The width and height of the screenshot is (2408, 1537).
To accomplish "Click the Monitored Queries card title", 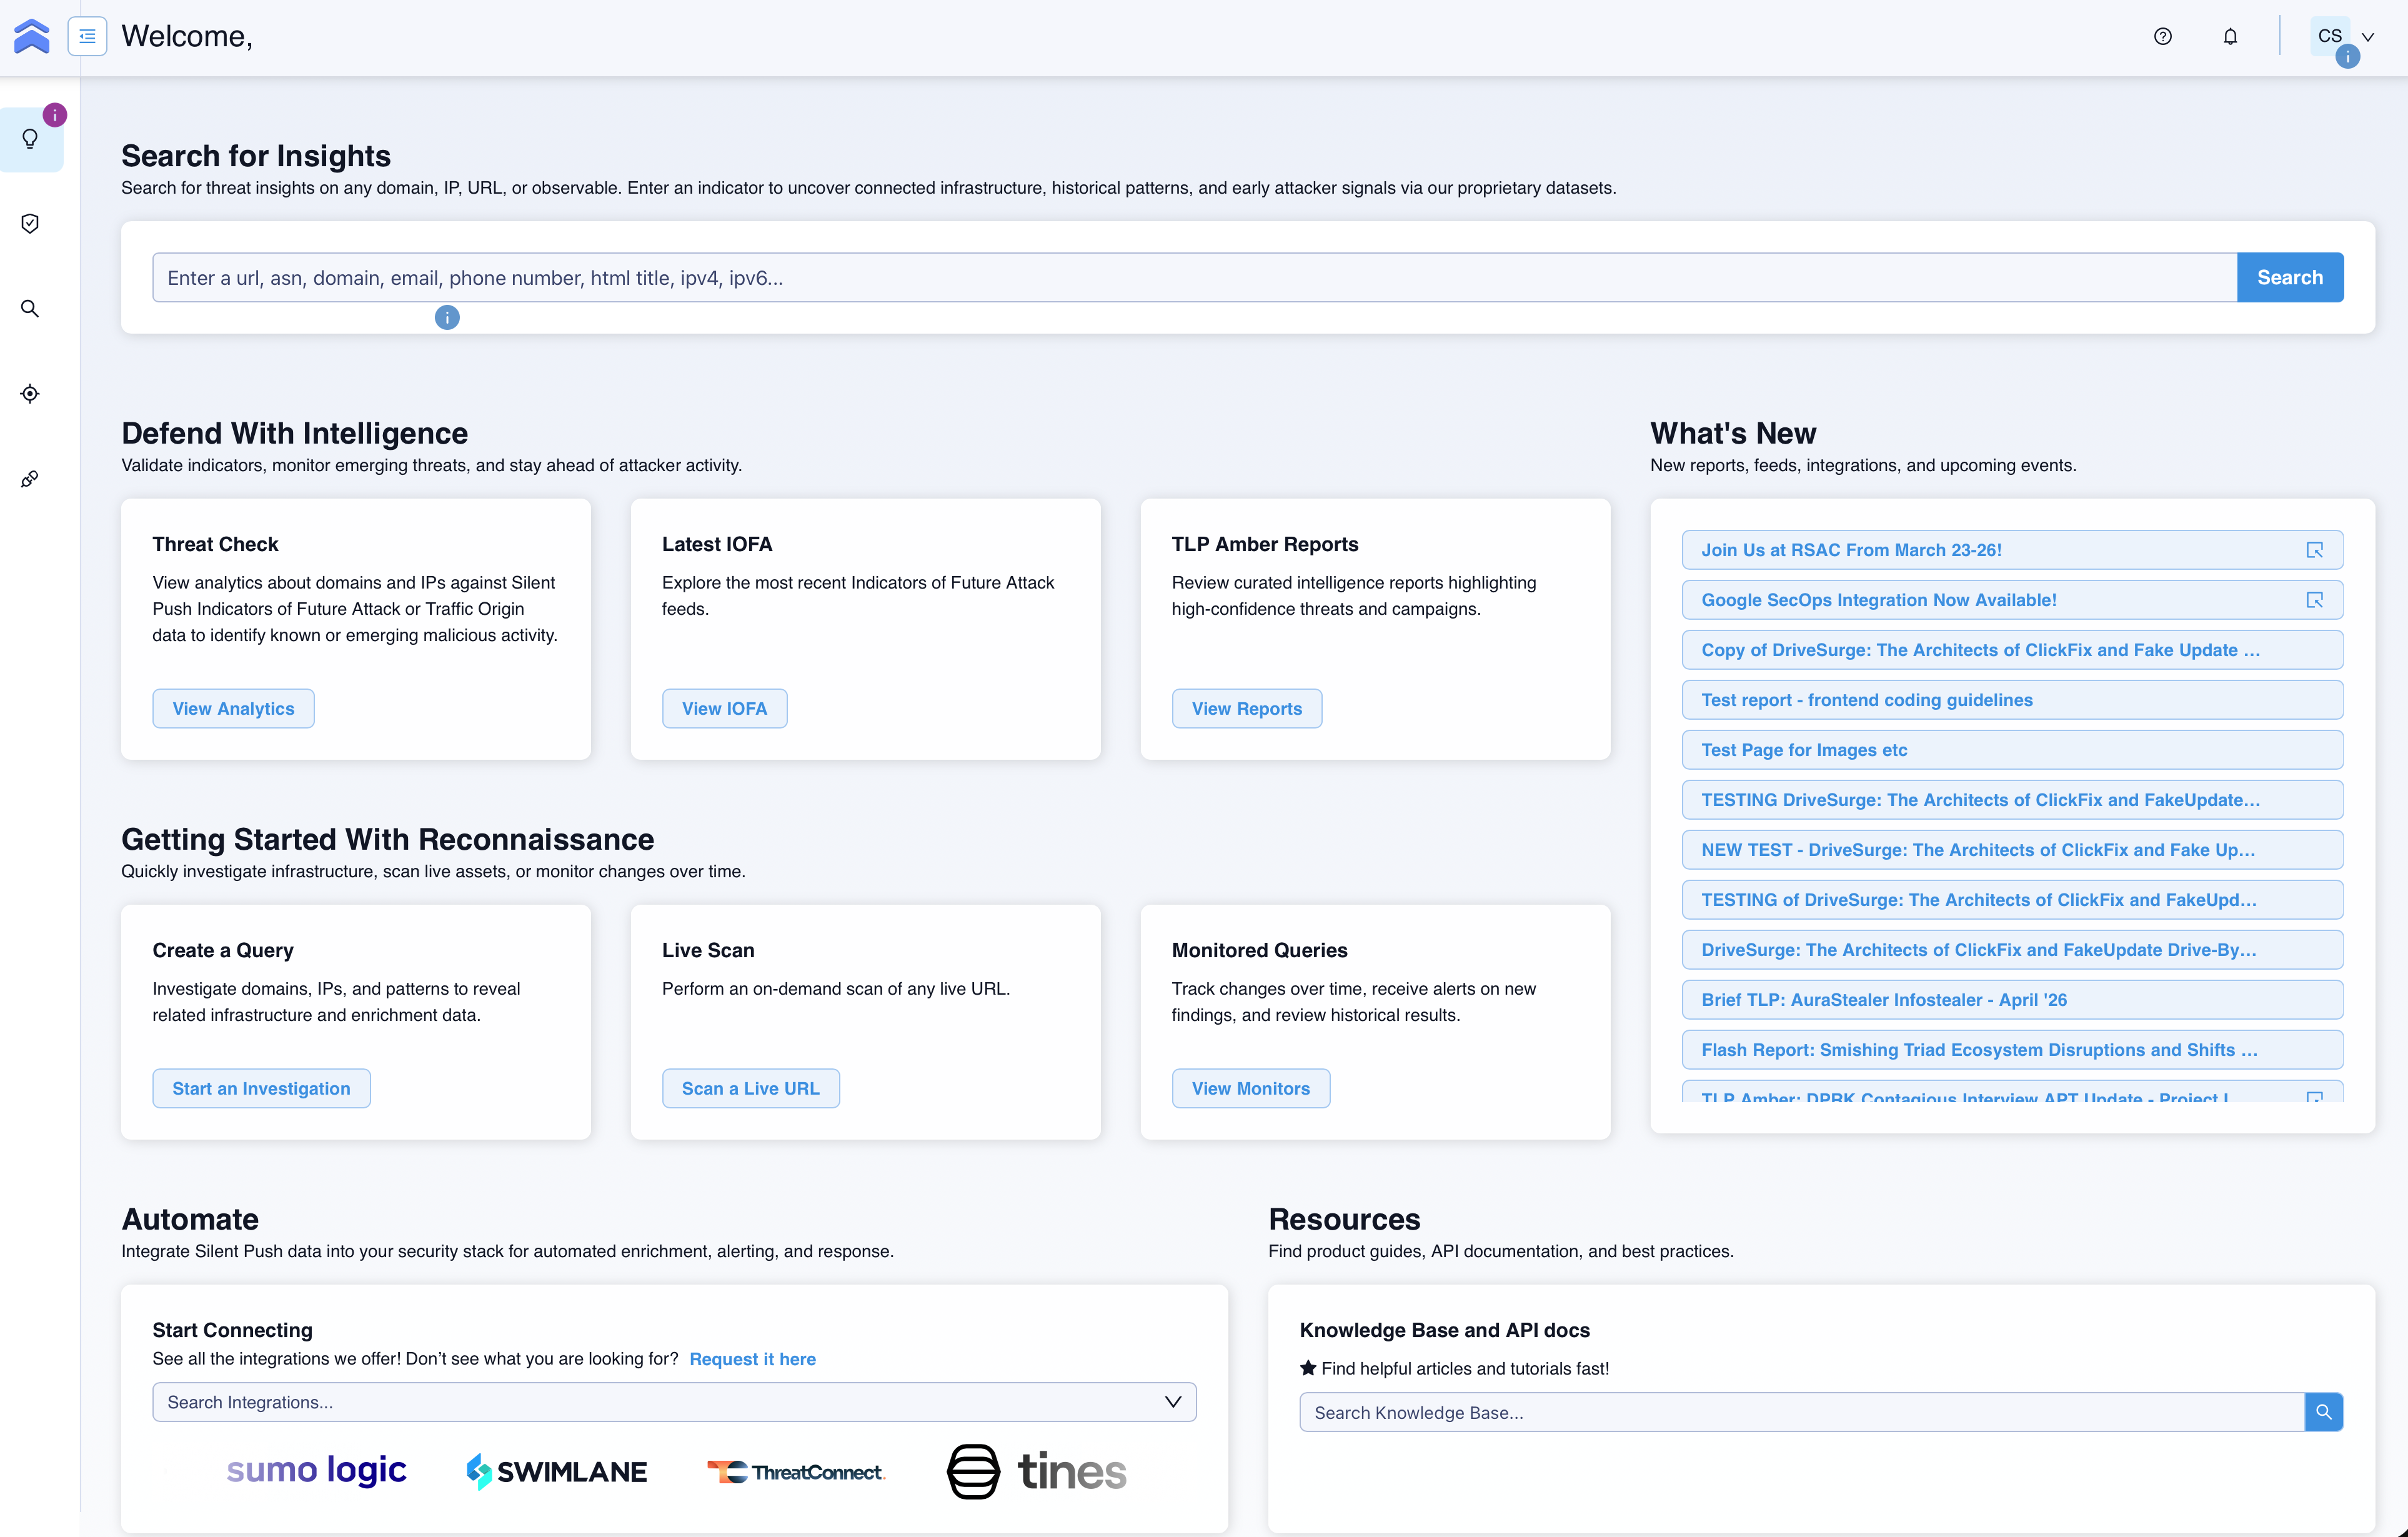I will tap(1259, 950).
